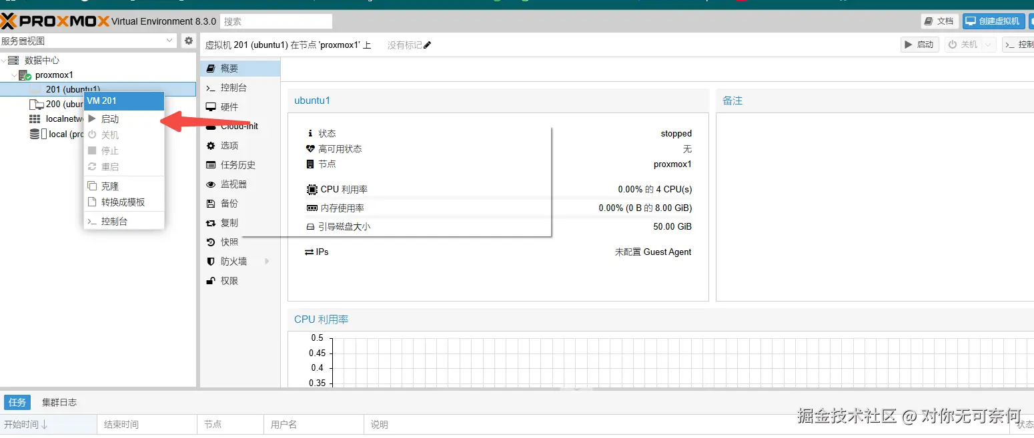Viewport: 1034px width, 438px height.
Task: Switch to the 集群日志 tab
Action: pos(59,403)
